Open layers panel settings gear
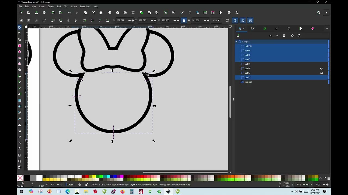 pos(292,35)
